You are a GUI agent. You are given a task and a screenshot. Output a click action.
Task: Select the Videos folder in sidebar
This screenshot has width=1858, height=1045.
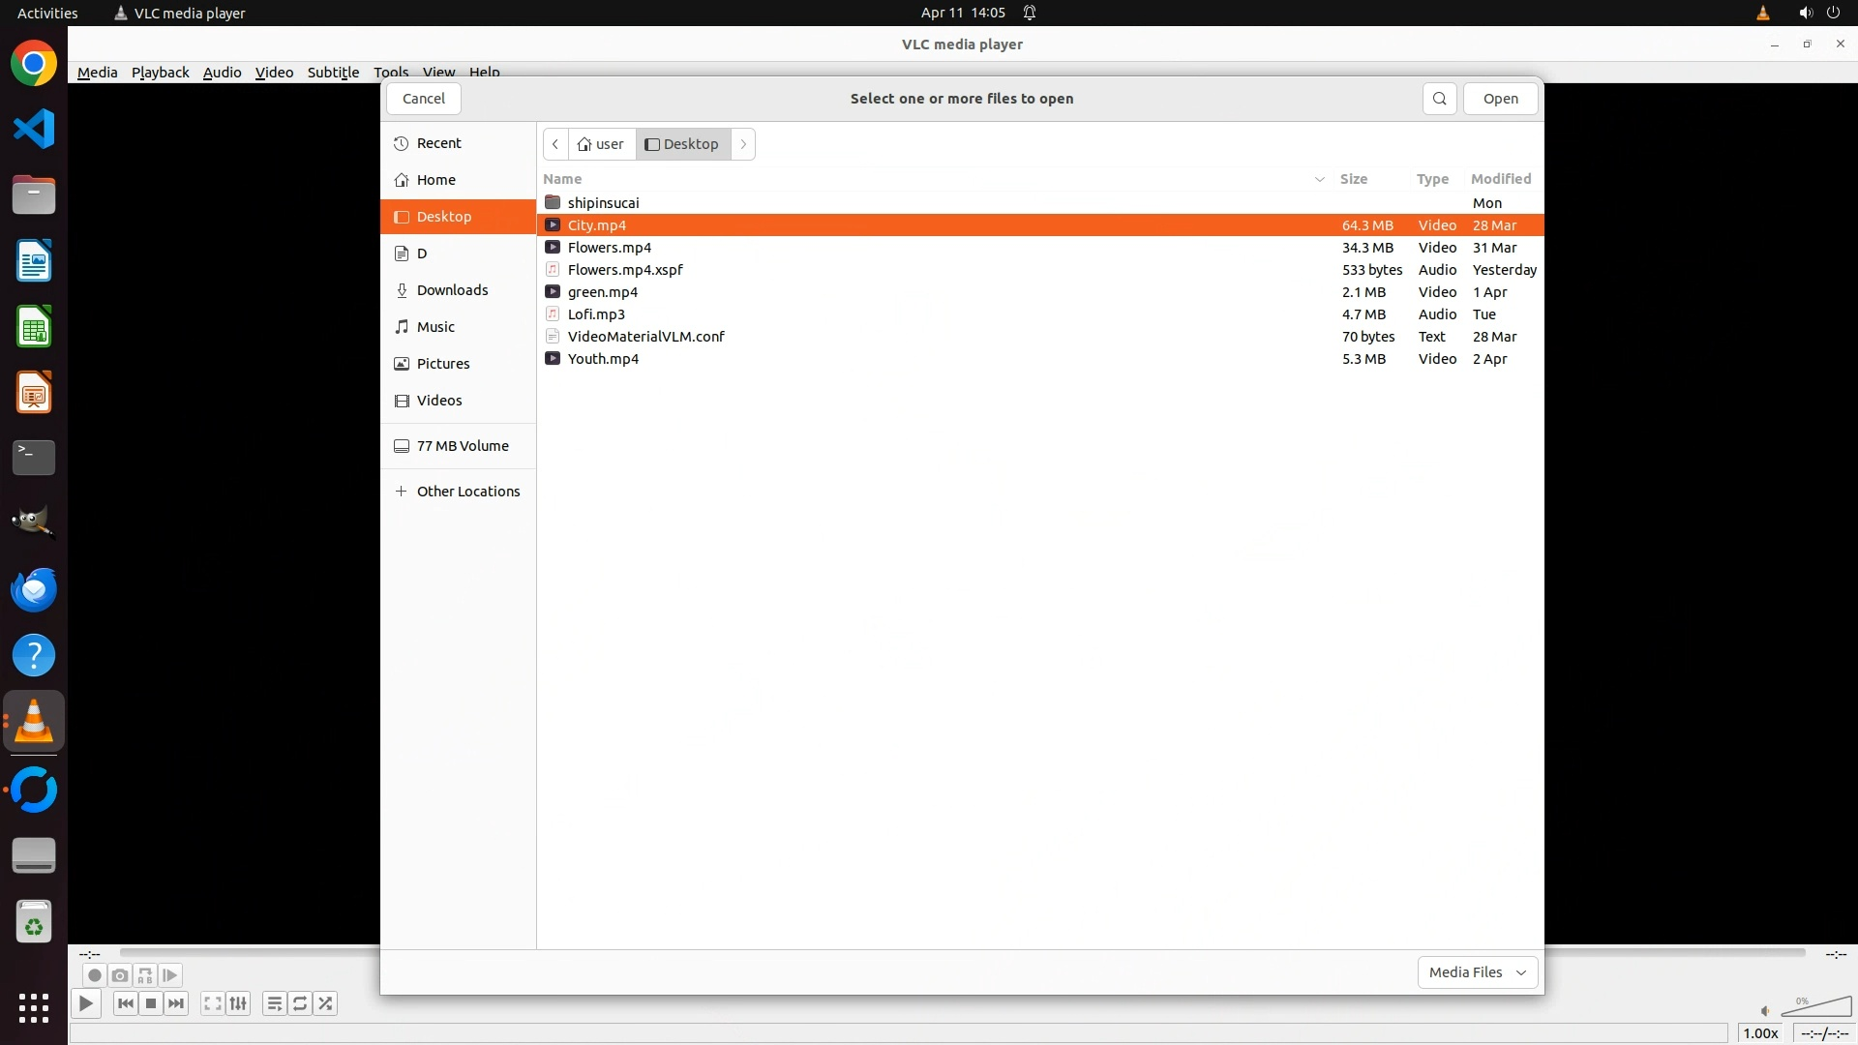[439, 401]
